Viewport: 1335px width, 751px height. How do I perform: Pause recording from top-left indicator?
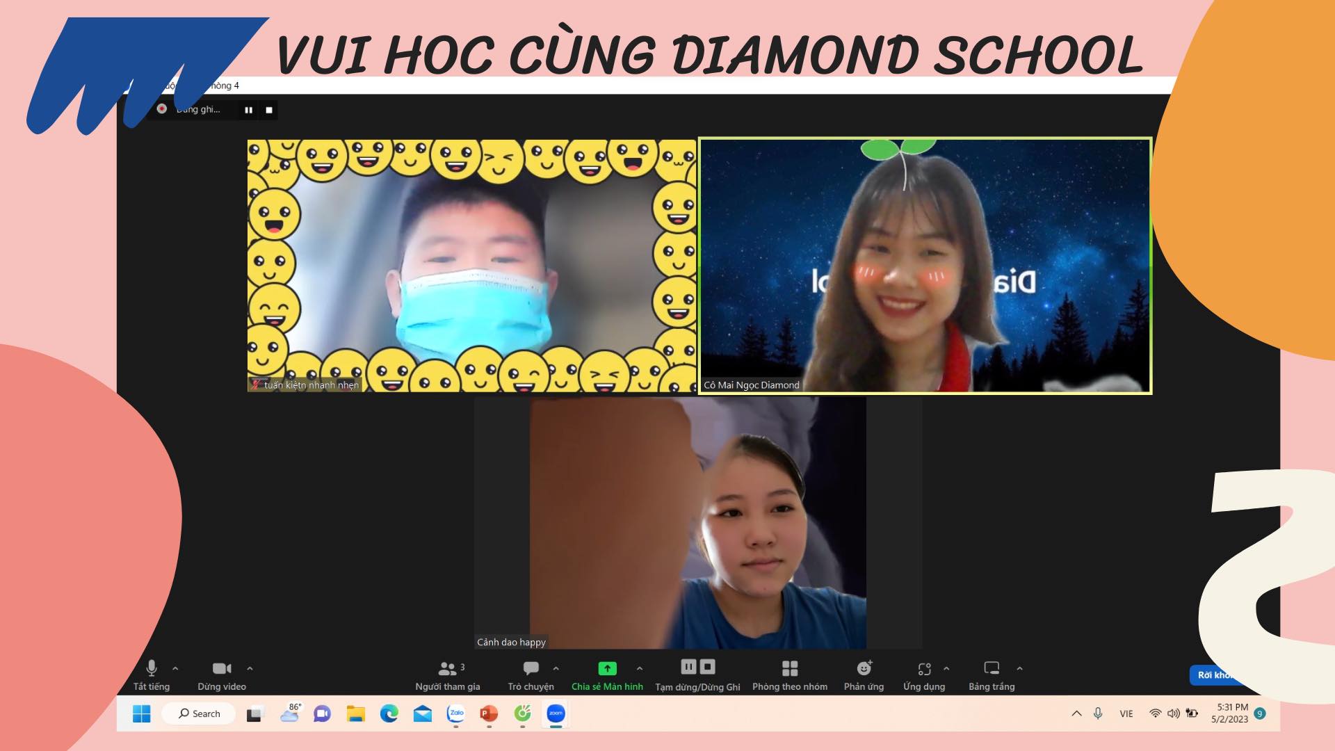pos(248,110)
